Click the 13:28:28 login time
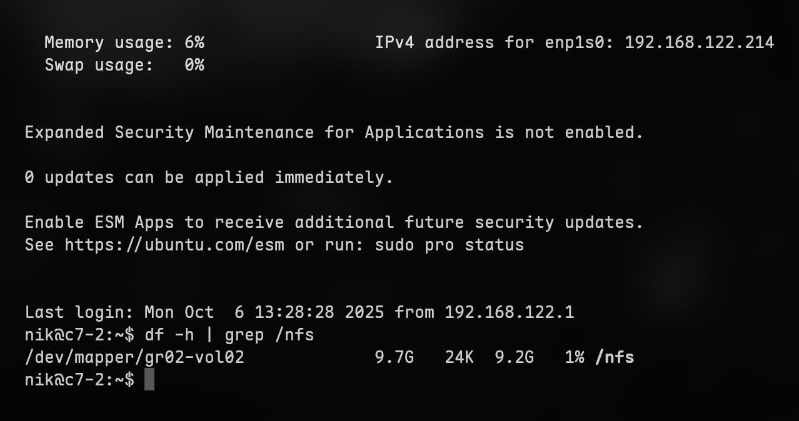This screenshot has height=421, width=799. [x=294, y=312]
